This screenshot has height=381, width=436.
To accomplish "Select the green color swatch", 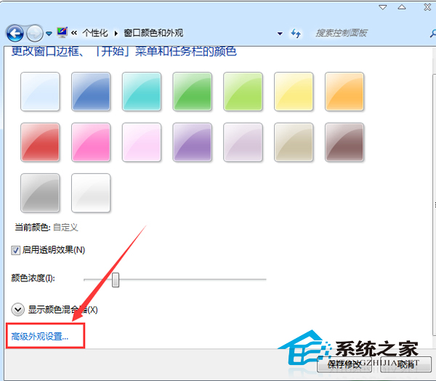I will coord(192,92).
